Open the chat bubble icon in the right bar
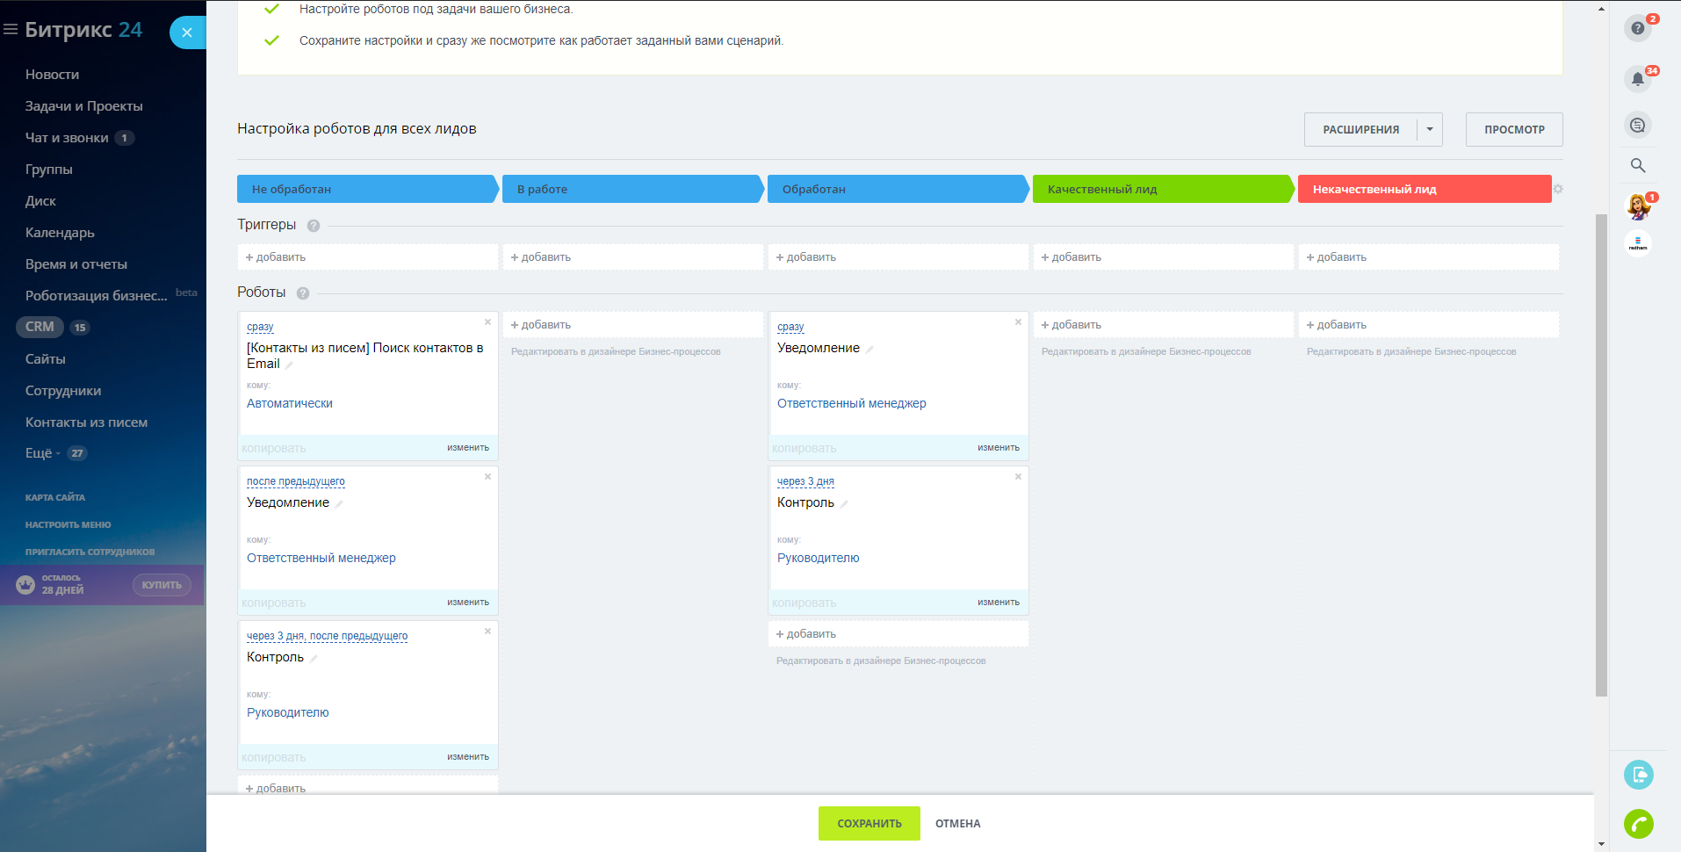Screen dimensions: 1681x852 coord(1638,126)
